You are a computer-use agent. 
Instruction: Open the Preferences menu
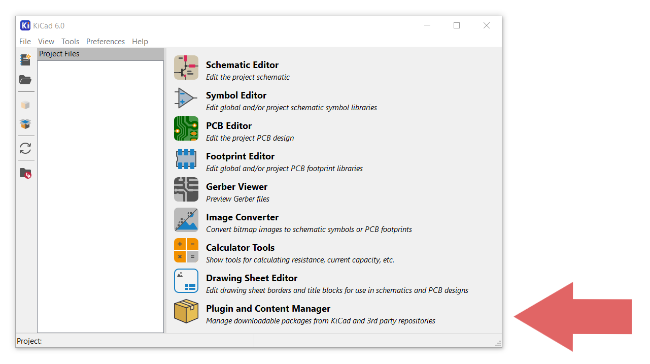click(x=106, y=42)
